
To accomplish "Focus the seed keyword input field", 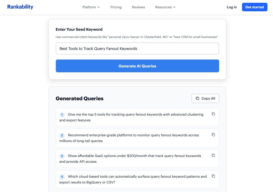I will (137, 48).
